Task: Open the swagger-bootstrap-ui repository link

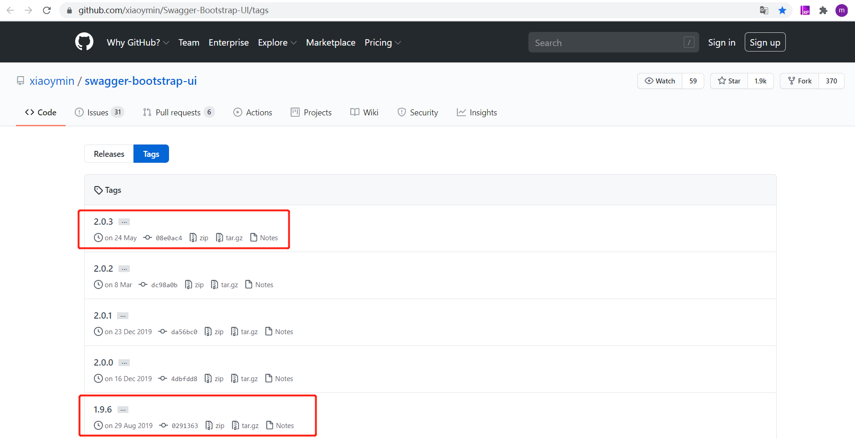Action: click(141, 81)
